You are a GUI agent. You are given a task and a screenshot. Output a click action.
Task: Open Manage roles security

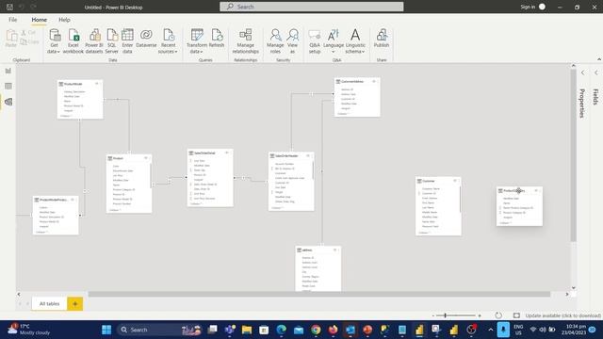275,41
